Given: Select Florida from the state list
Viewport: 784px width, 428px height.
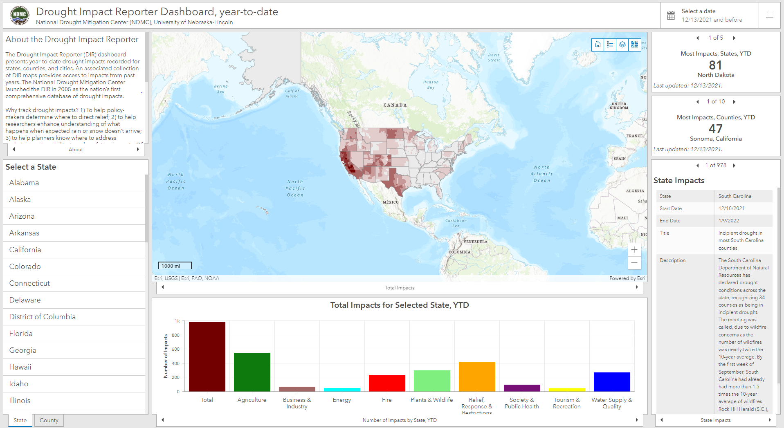Looking at the screenshot, I should (x=21, y=334).
